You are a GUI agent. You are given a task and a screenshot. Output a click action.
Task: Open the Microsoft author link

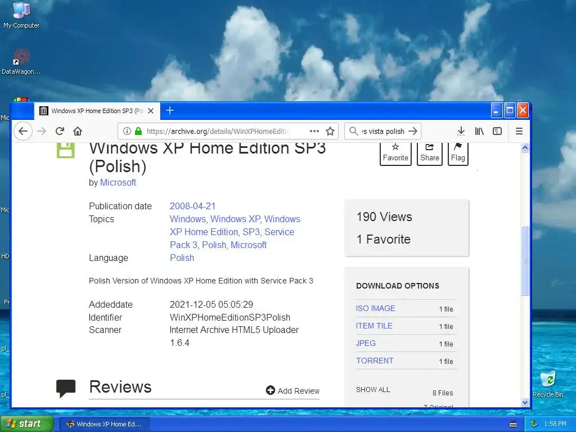pyautogui.click(x=118, y=182)
